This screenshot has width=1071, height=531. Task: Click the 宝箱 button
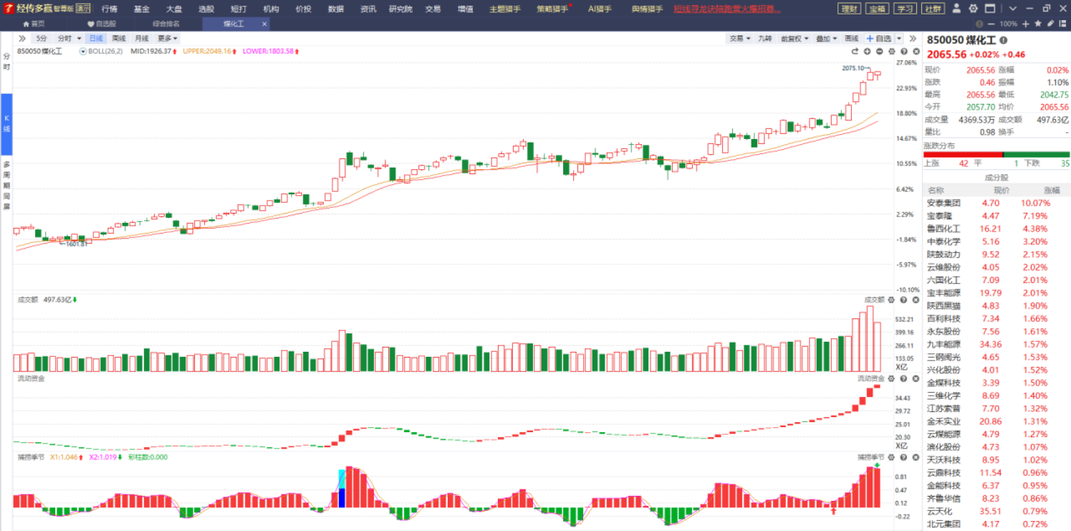click(877, 9)
